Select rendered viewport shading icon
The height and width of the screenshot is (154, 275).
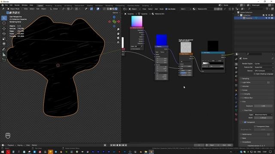[x=116, y=9]
